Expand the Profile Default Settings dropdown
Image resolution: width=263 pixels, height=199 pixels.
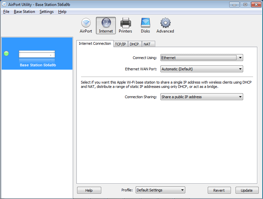coord(160,190)
